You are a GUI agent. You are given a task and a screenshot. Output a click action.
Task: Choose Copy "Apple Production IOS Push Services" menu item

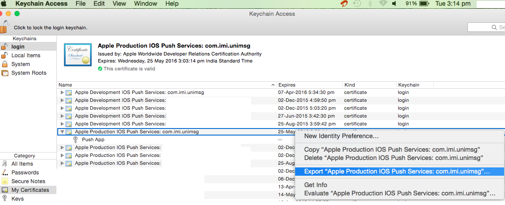click(399, 149)
